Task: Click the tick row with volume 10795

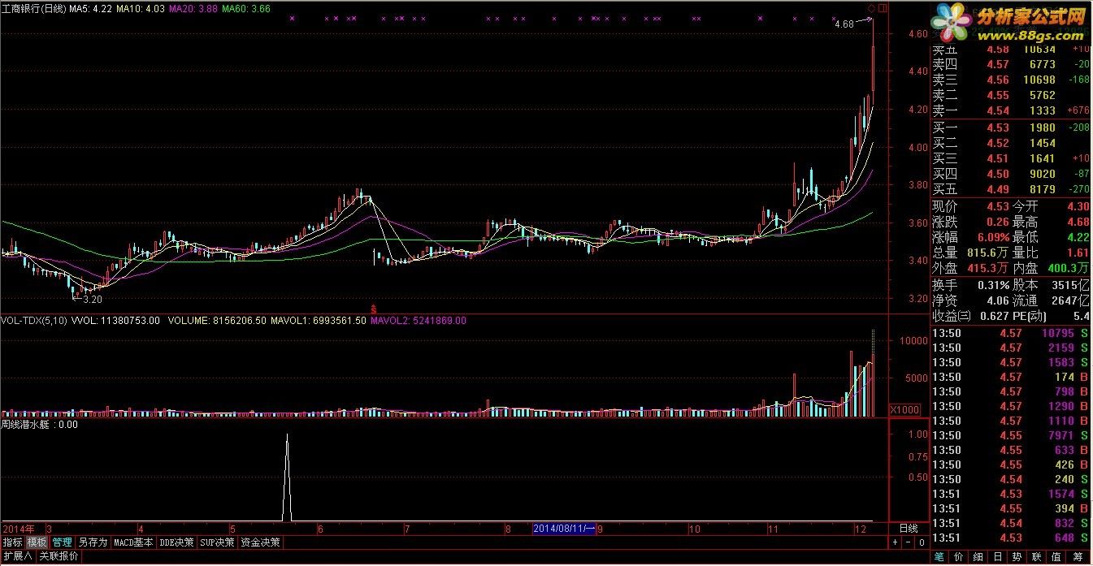Action: click(x=1011, y=333)
